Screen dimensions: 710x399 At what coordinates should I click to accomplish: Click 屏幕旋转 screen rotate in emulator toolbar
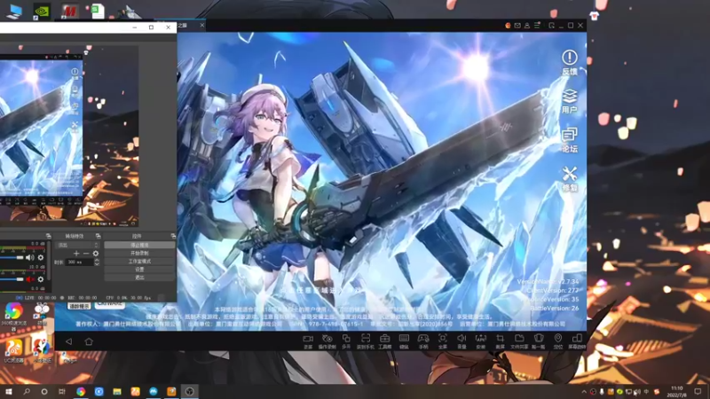(x=577, y=341)
